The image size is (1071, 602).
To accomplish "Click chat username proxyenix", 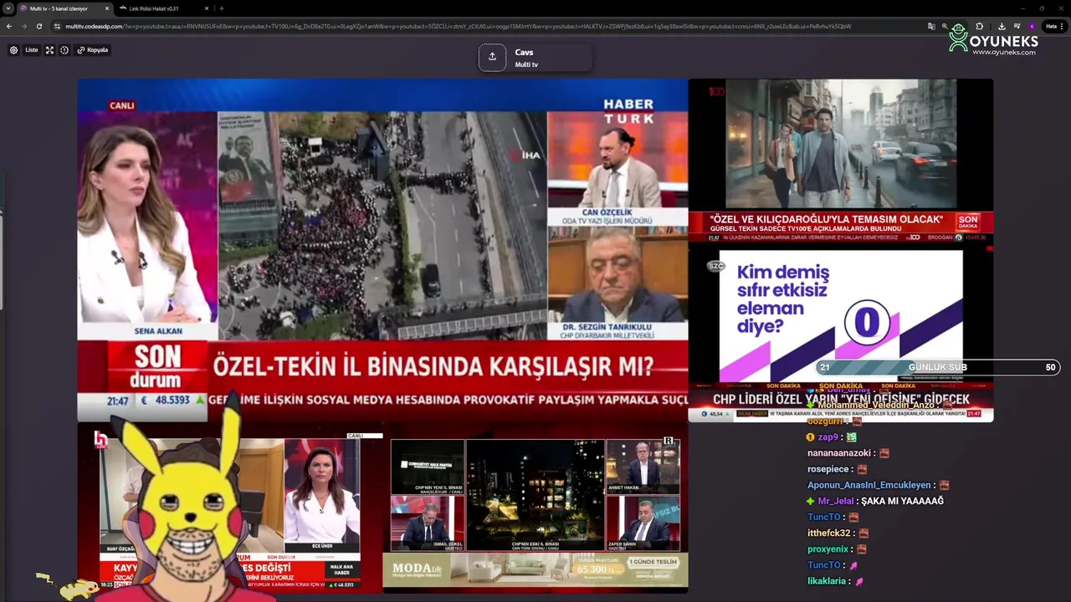I will 828,549.
